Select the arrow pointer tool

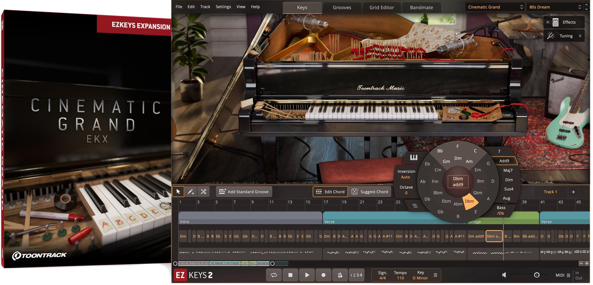pyautogui.click(x=178, y=192)
